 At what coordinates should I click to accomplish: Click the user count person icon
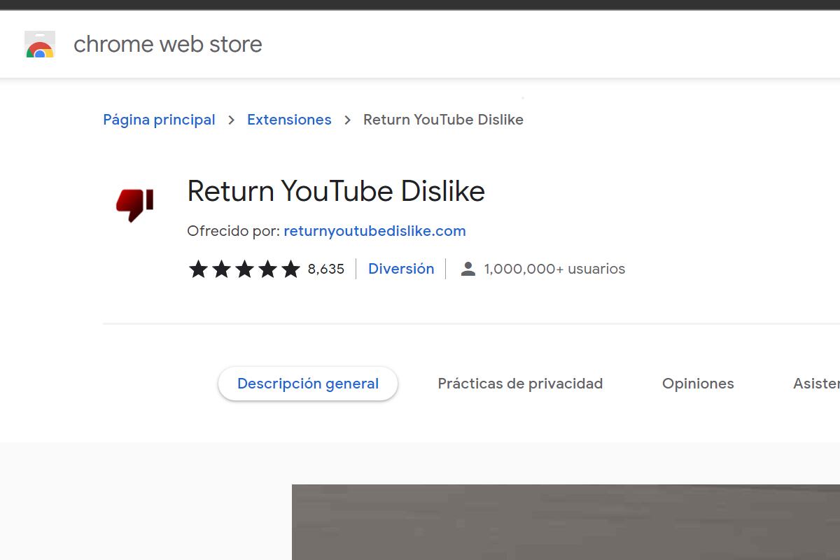467,268
